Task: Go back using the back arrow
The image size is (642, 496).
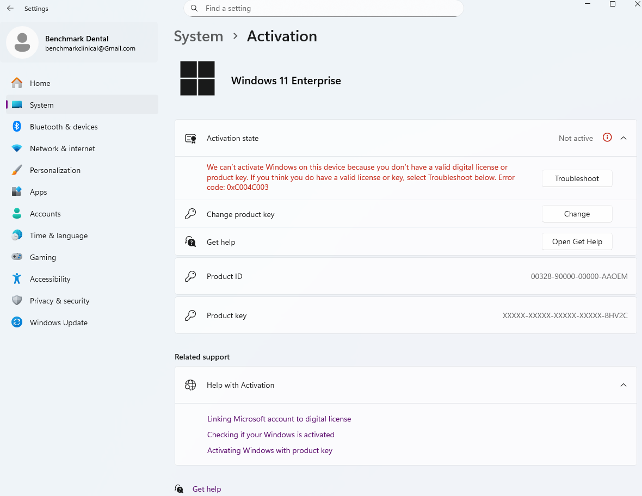Action: [x=10, y=9]
